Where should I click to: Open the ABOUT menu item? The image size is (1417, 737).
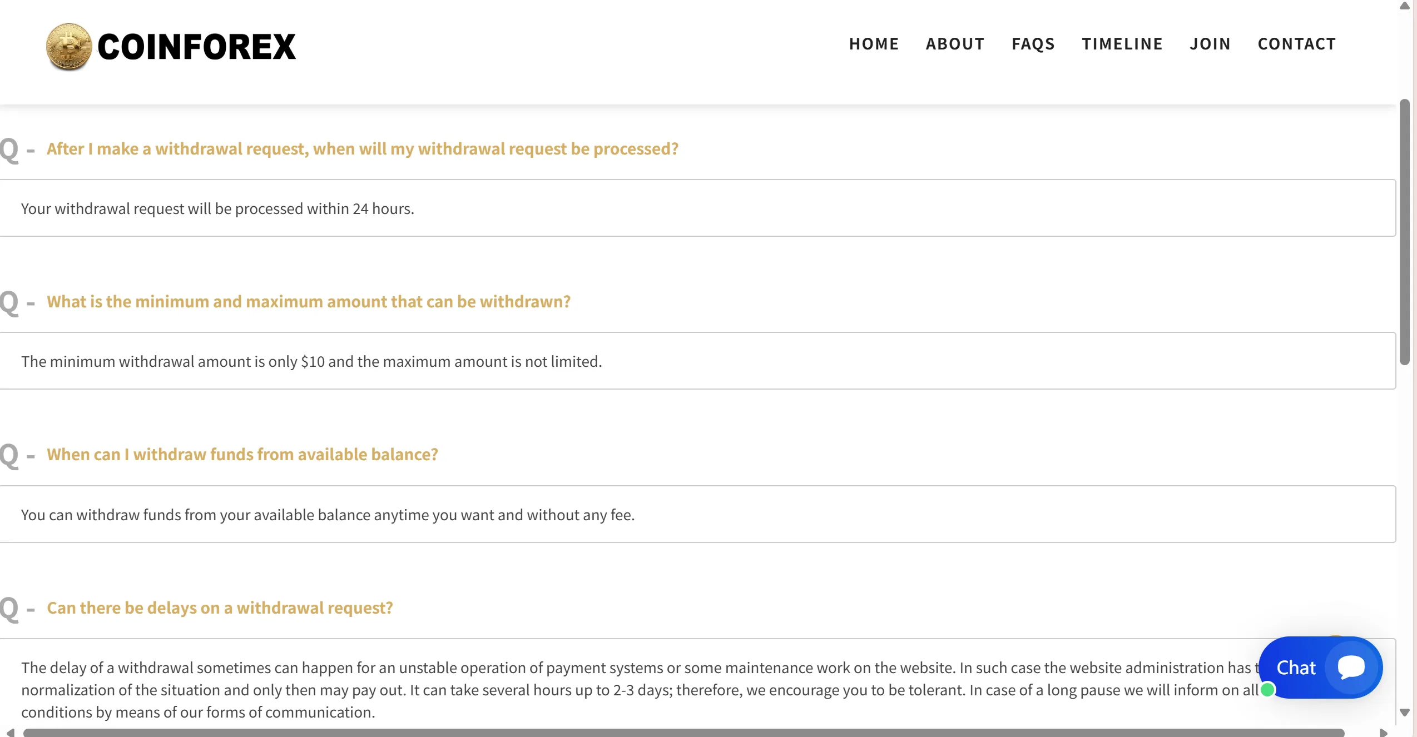(955, 44)
